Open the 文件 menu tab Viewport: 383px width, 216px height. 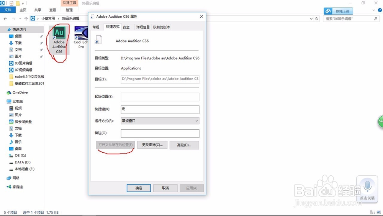click(x=8, y=10)
